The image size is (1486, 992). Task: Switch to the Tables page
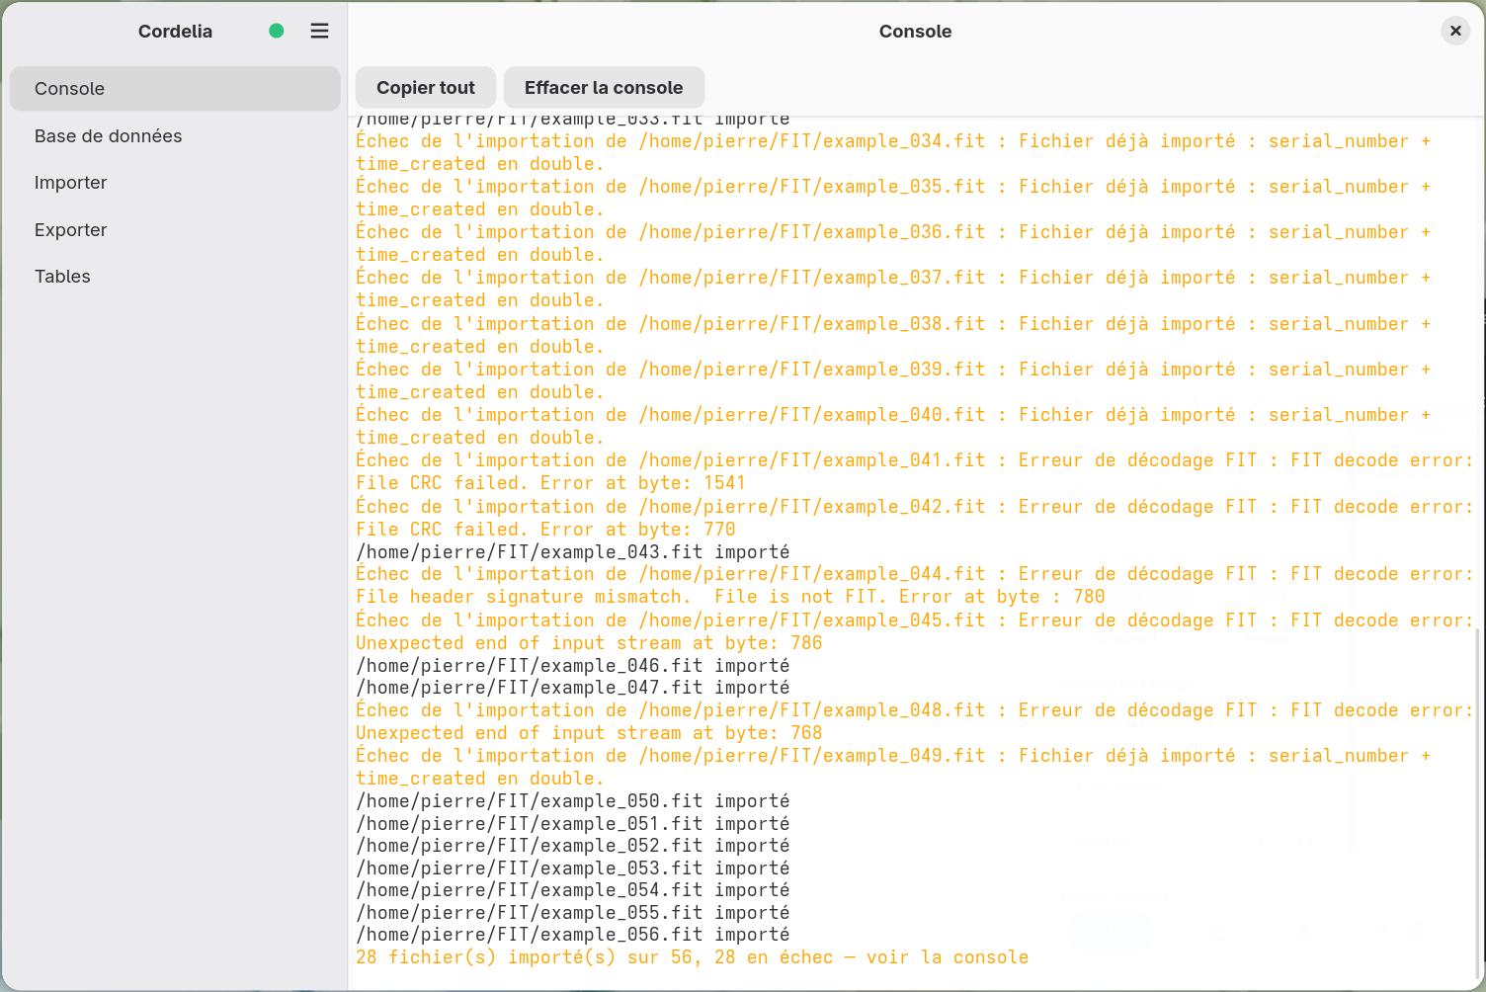pyautogui.click(x=175, y=277)
